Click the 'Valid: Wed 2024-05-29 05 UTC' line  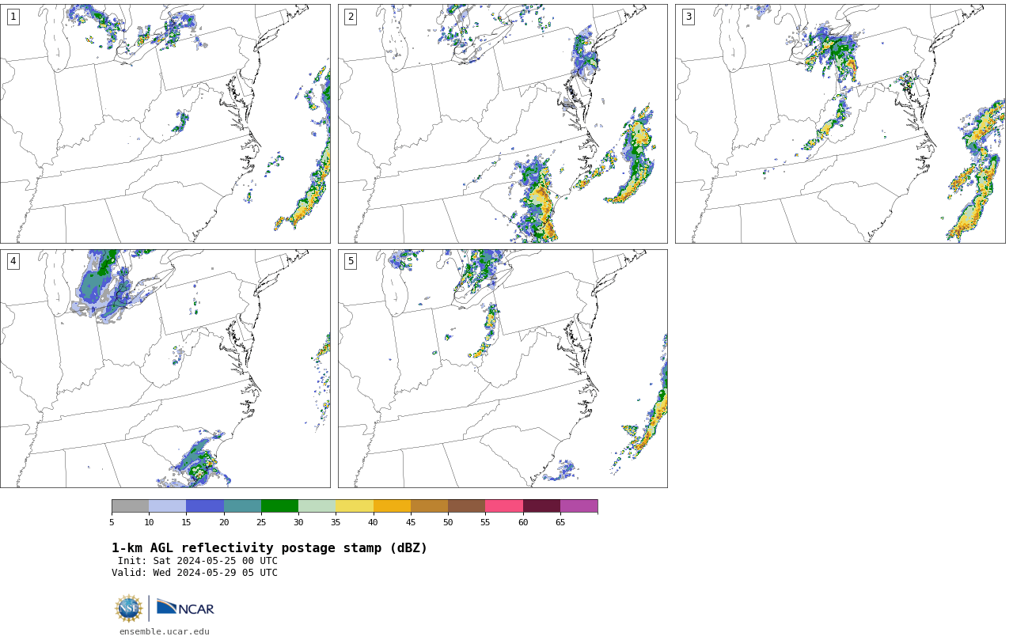click(195, 573)
